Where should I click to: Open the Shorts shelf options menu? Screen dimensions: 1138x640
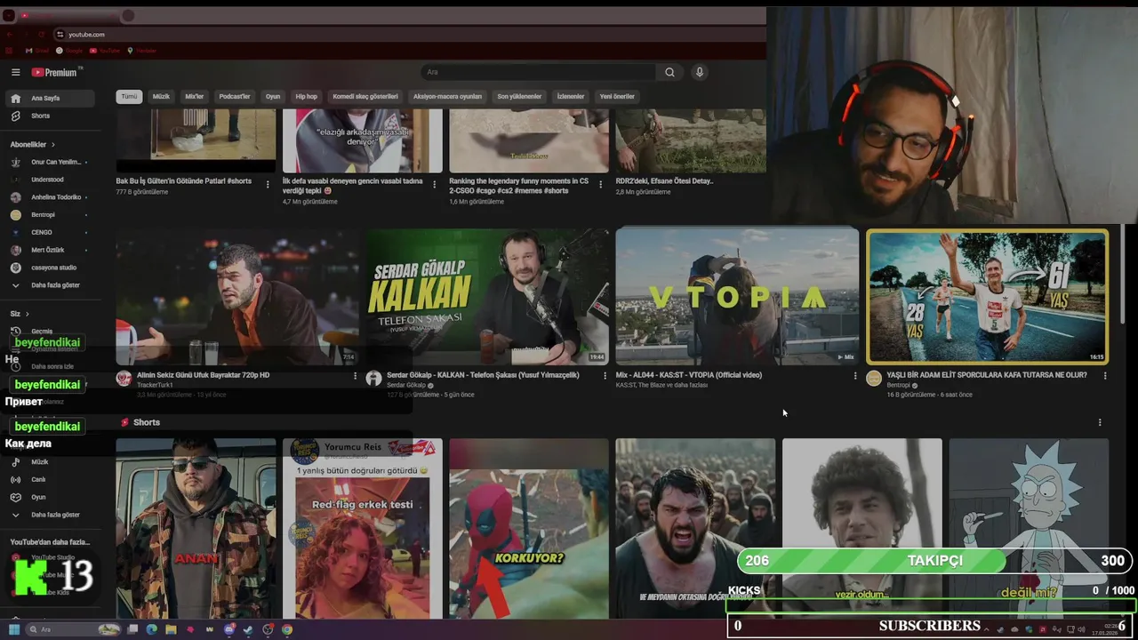pos(1100,422)
